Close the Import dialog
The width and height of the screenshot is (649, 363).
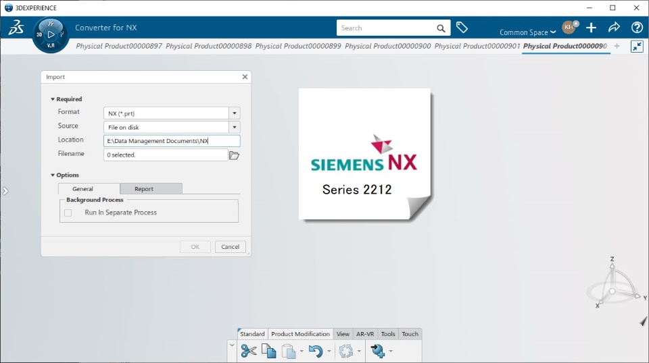(245, 77)
